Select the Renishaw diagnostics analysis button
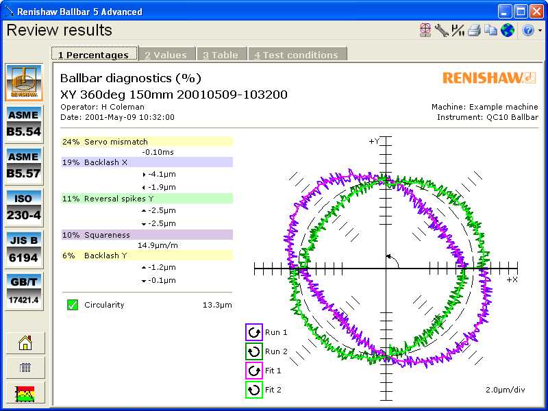 pyautogui.click(x=24, y=82)
